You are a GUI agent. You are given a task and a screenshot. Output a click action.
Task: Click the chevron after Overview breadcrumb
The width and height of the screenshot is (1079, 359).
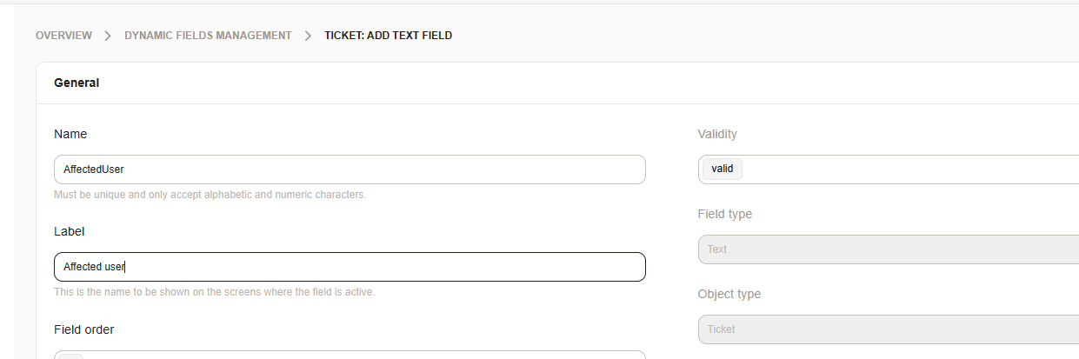coord(108,36)
